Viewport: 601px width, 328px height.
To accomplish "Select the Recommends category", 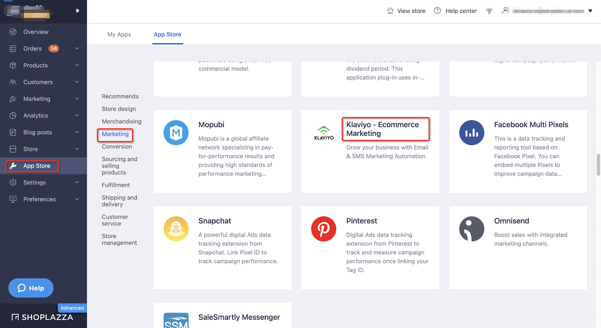I will (120, 96).
